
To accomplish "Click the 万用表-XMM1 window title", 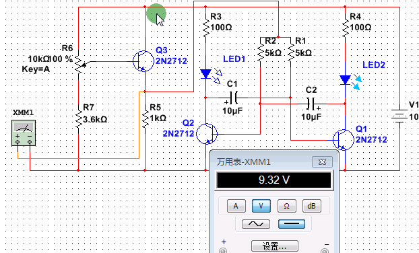I will click(243, 161).
